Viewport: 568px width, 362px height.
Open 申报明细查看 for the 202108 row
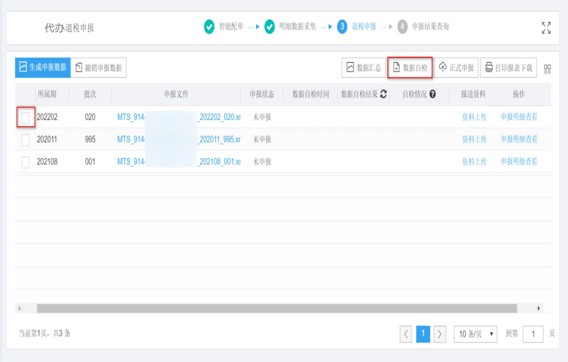[x=519, y=161]
